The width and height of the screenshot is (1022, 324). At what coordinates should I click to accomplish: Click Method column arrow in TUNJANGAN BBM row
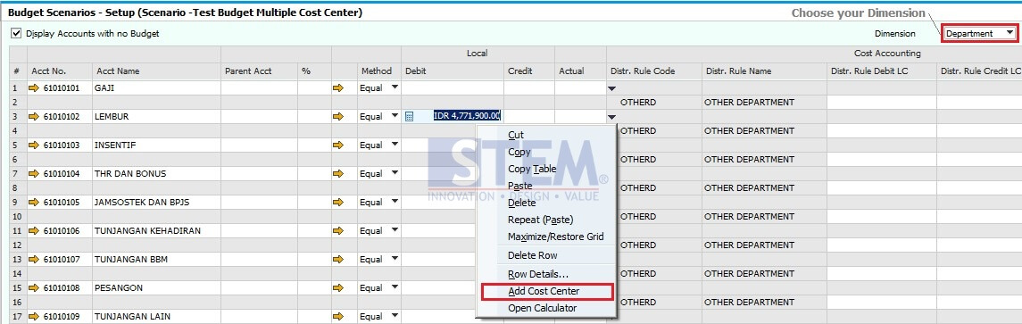pos(337,260)
